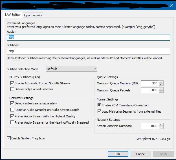Click the Stream Analysis Duration value field
176x160 pixels.
[x=150, y=126]
